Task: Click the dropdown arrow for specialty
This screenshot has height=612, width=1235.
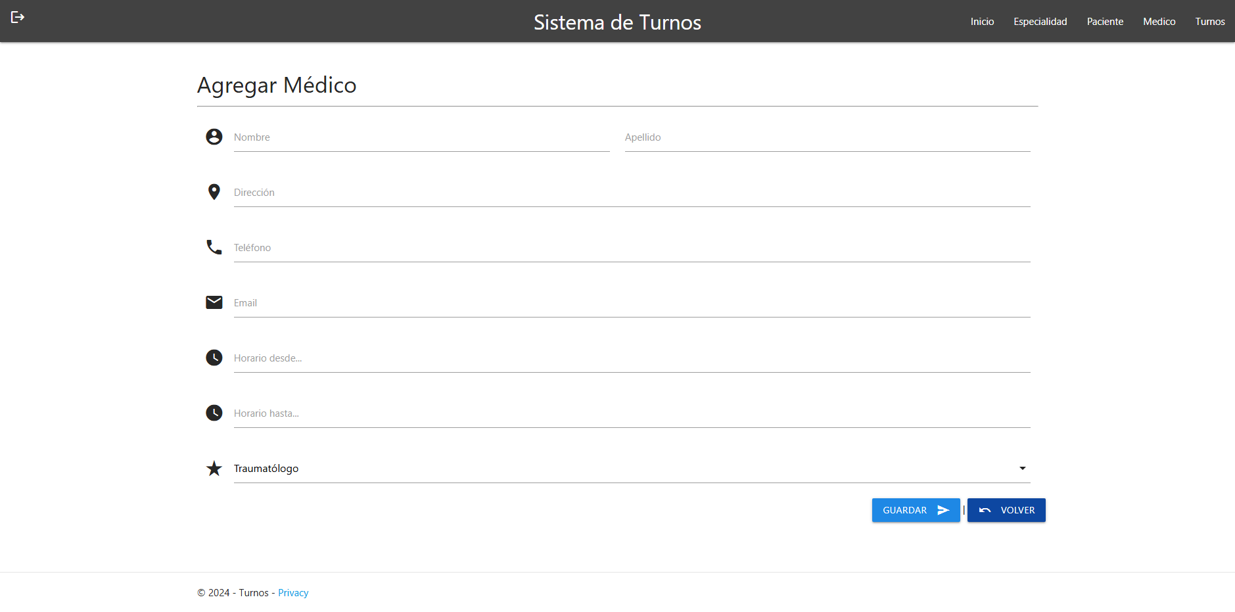Action: pyautogui.click(x=1022, y=469)
